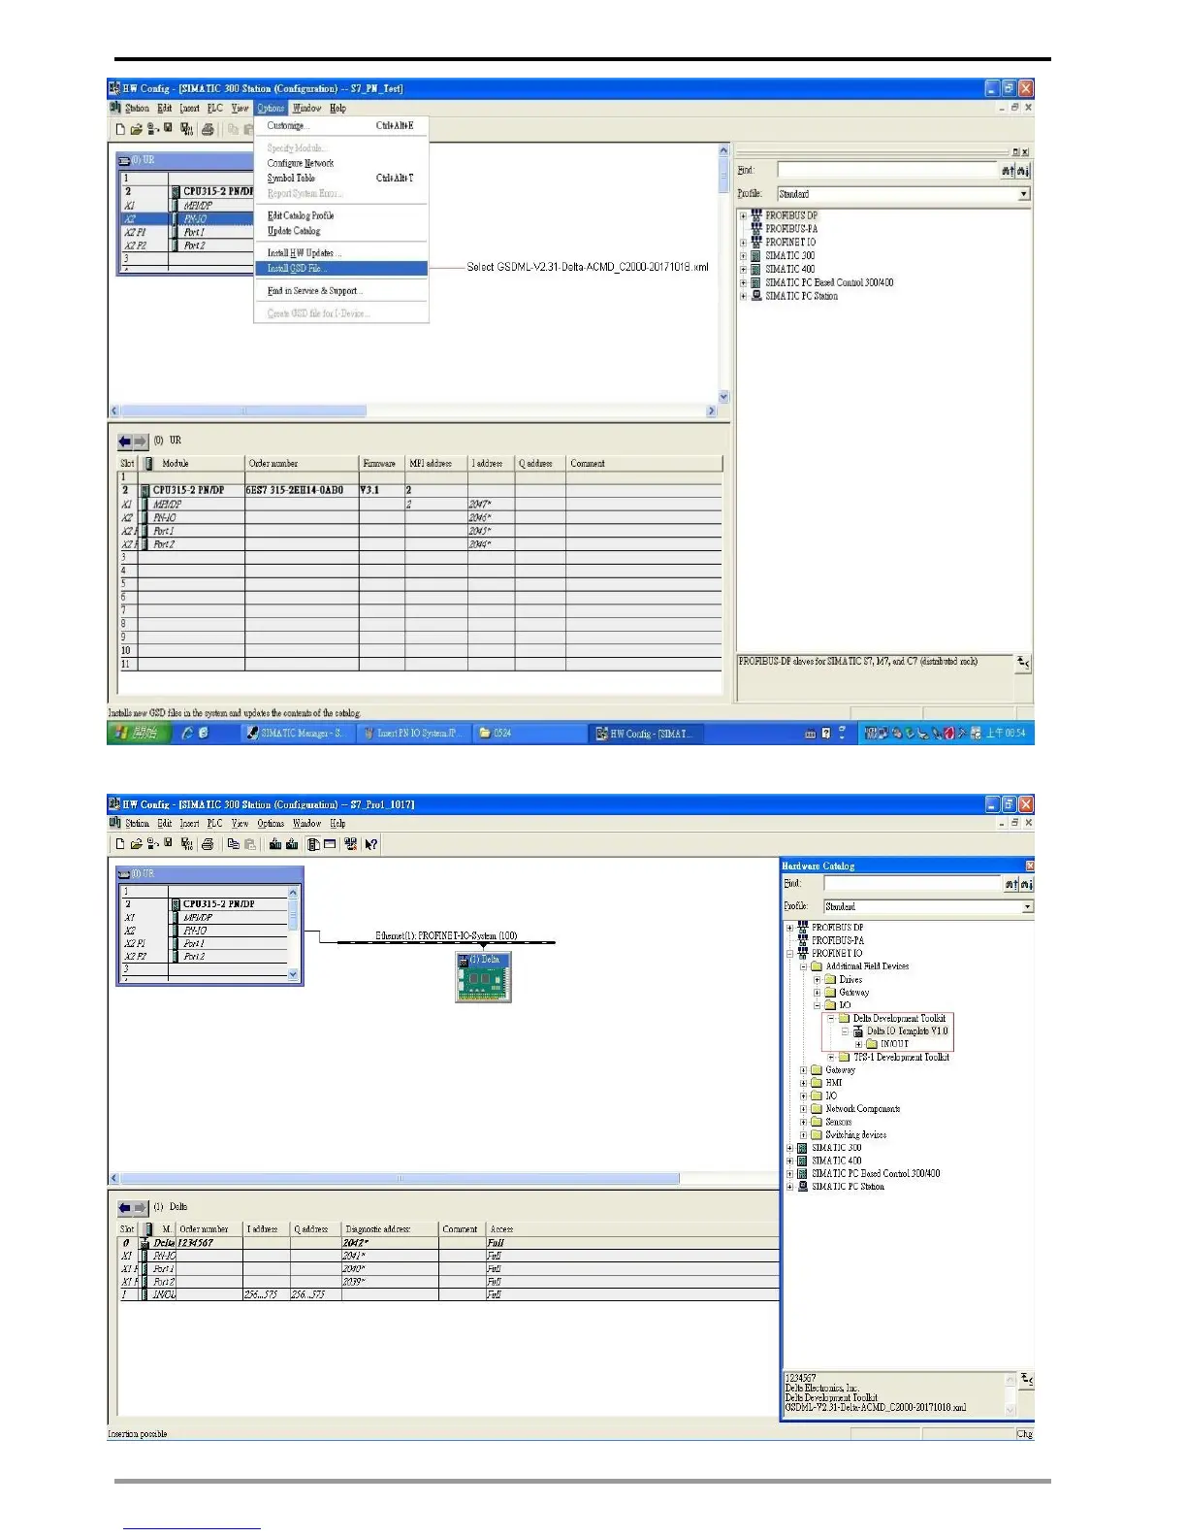1187x1537 pixels.
Task: Expand TPS-1 Development Toolkit folder
Action: tap(831, 1058)
